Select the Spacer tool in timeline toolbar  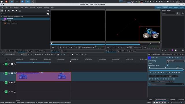(32, 55)
